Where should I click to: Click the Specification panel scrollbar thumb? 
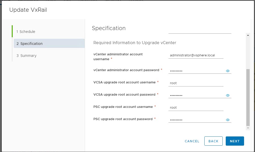(x=248, y=97)
